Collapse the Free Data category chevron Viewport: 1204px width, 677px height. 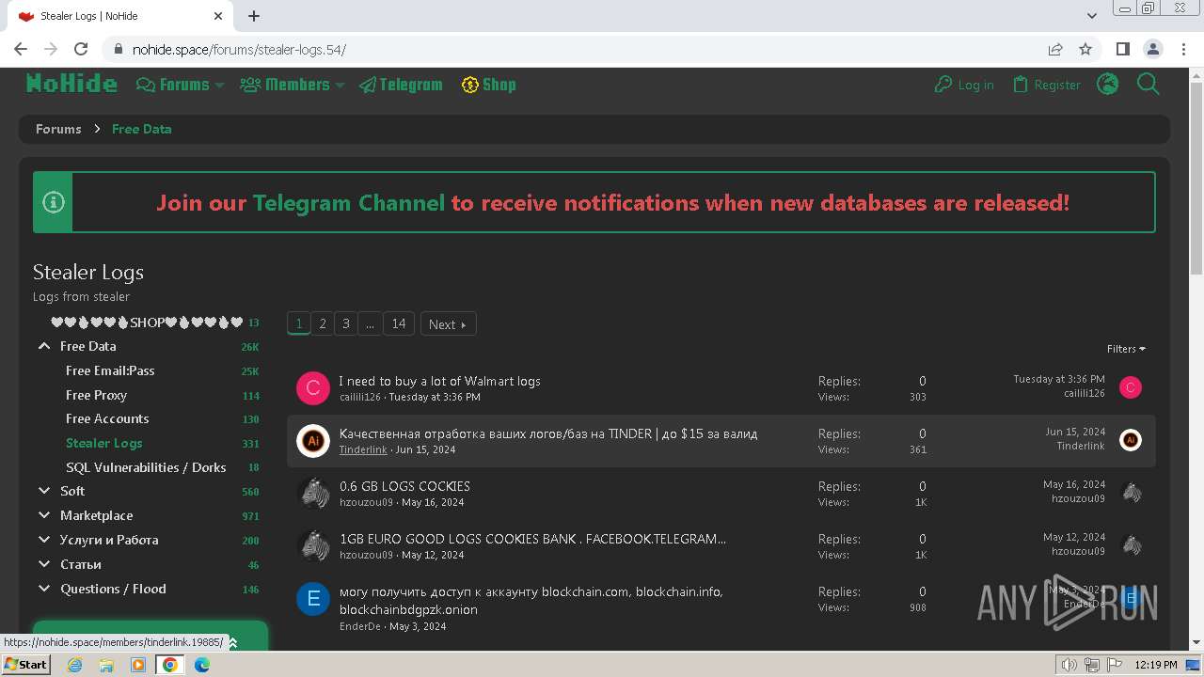tap(44, 346)
